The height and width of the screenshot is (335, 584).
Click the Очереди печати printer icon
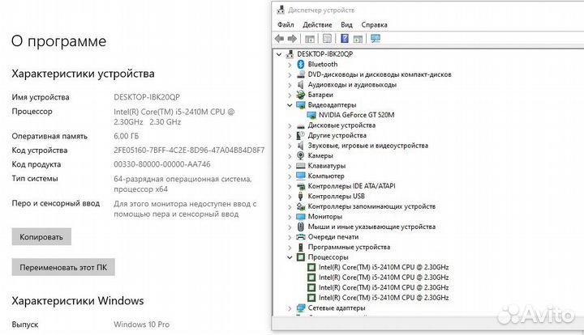coord(301,236)
